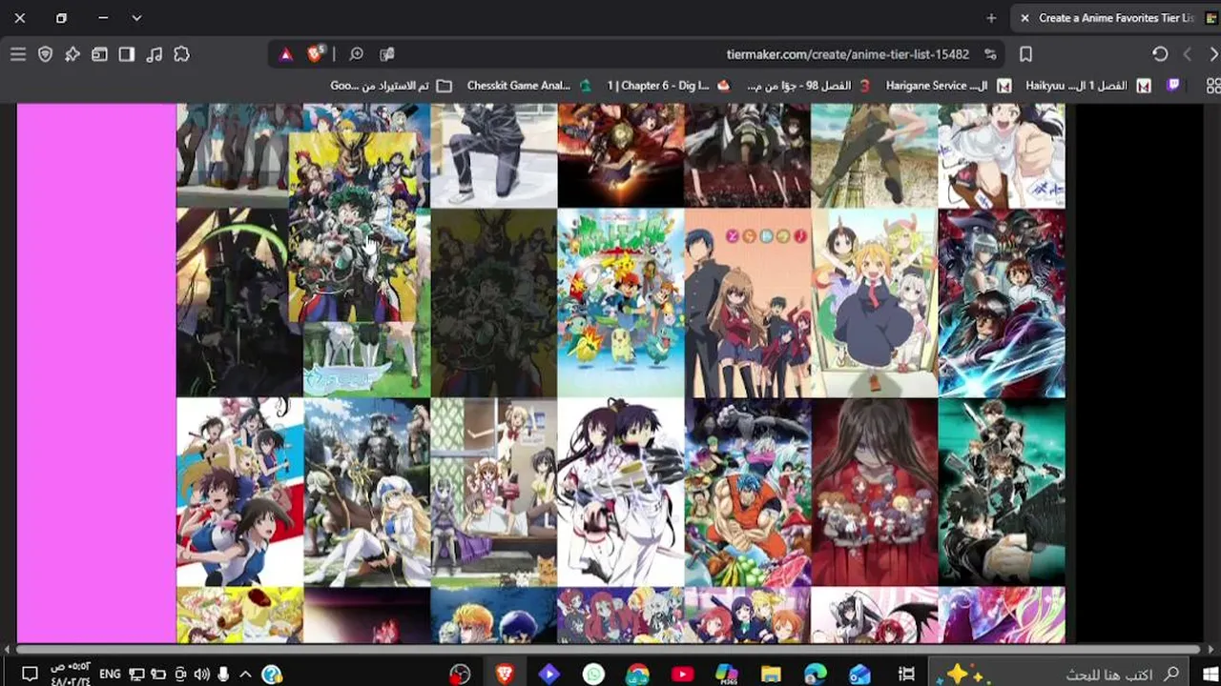Viewport: 1221px width, 686px height.
Task: Open the Chesskit Game Analysis bookmark
Action: click(x=529, y=86)
